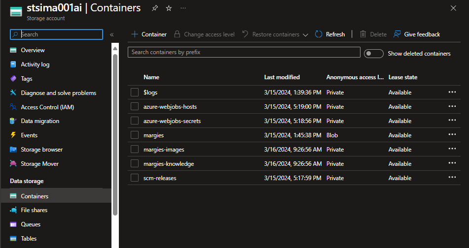Click the Queues icon in sidebar

pos(13,224)
